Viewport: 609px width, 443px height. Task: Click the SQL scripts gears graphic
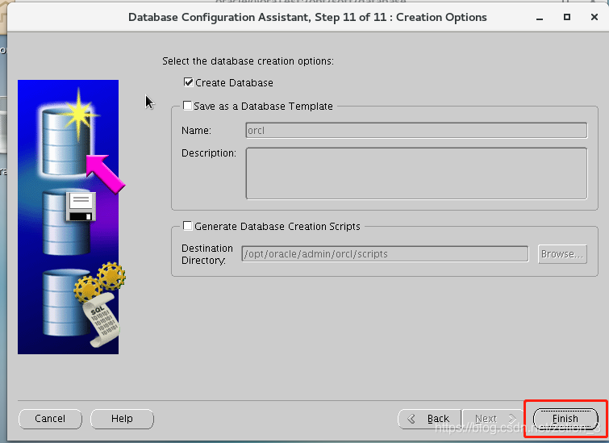[x=84, y=305]
